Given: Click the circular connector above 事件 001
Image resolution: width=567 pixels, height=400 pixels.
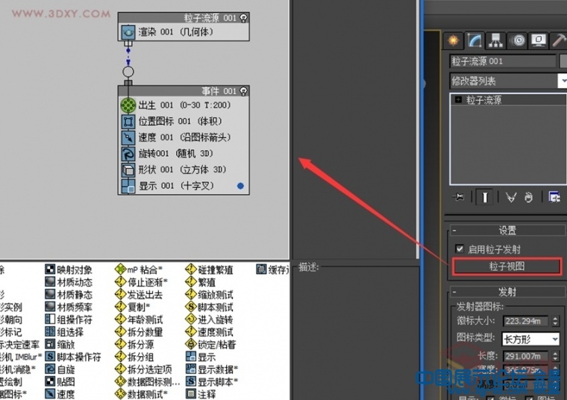Looking at the screenshot, I should pos(128,72).
